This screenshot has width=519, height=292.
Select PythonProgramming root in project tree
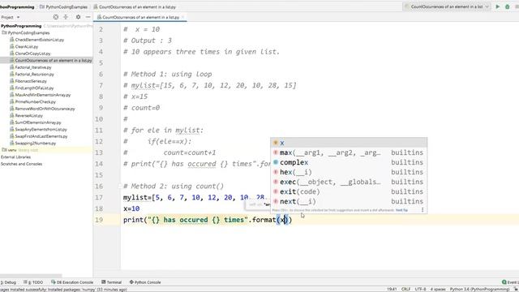[21, 26]
